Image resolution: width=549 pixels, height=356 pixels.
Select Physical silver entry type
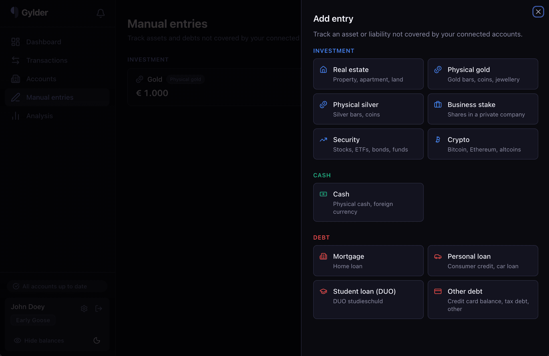(x=368, y=109)
